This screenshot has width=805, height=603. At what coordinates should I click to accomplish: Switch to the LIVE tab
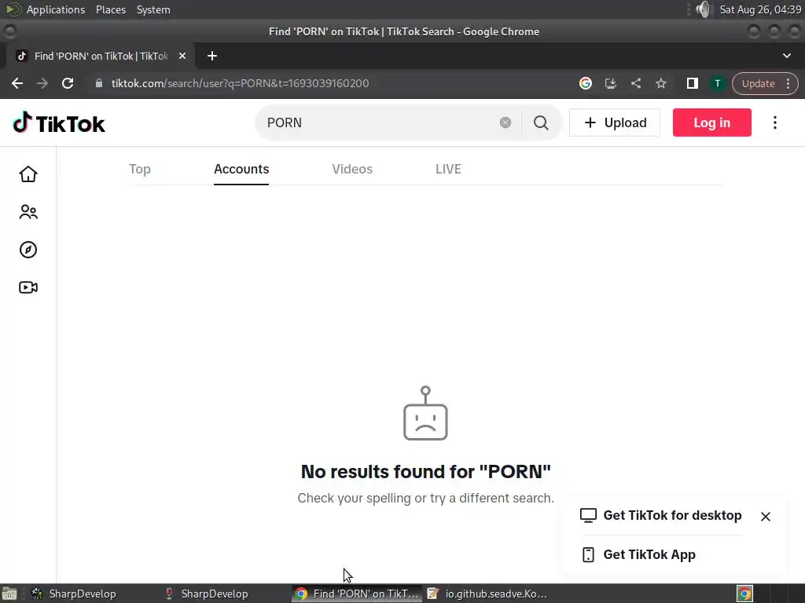coord(448,170)
